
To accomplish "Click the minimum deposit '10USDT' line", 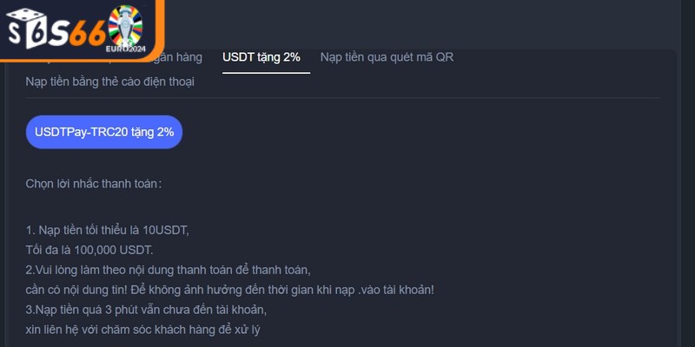I will point(108,230).
